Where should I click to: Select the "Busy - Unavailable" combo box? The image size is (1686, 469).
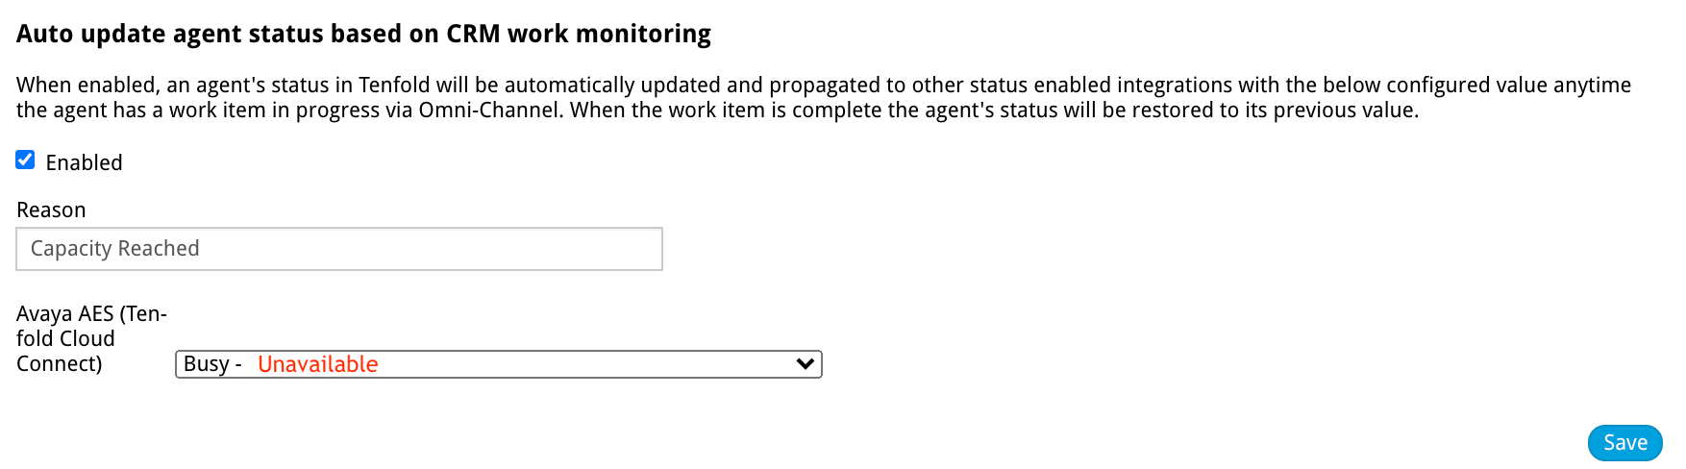pyautogui.click(x=498, y=364)
